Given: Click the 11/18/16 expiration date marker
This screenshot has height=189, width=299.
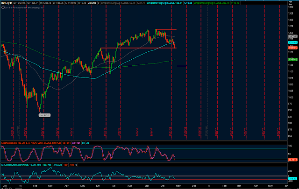Looking at the screenshot, I should coord(185,131).
